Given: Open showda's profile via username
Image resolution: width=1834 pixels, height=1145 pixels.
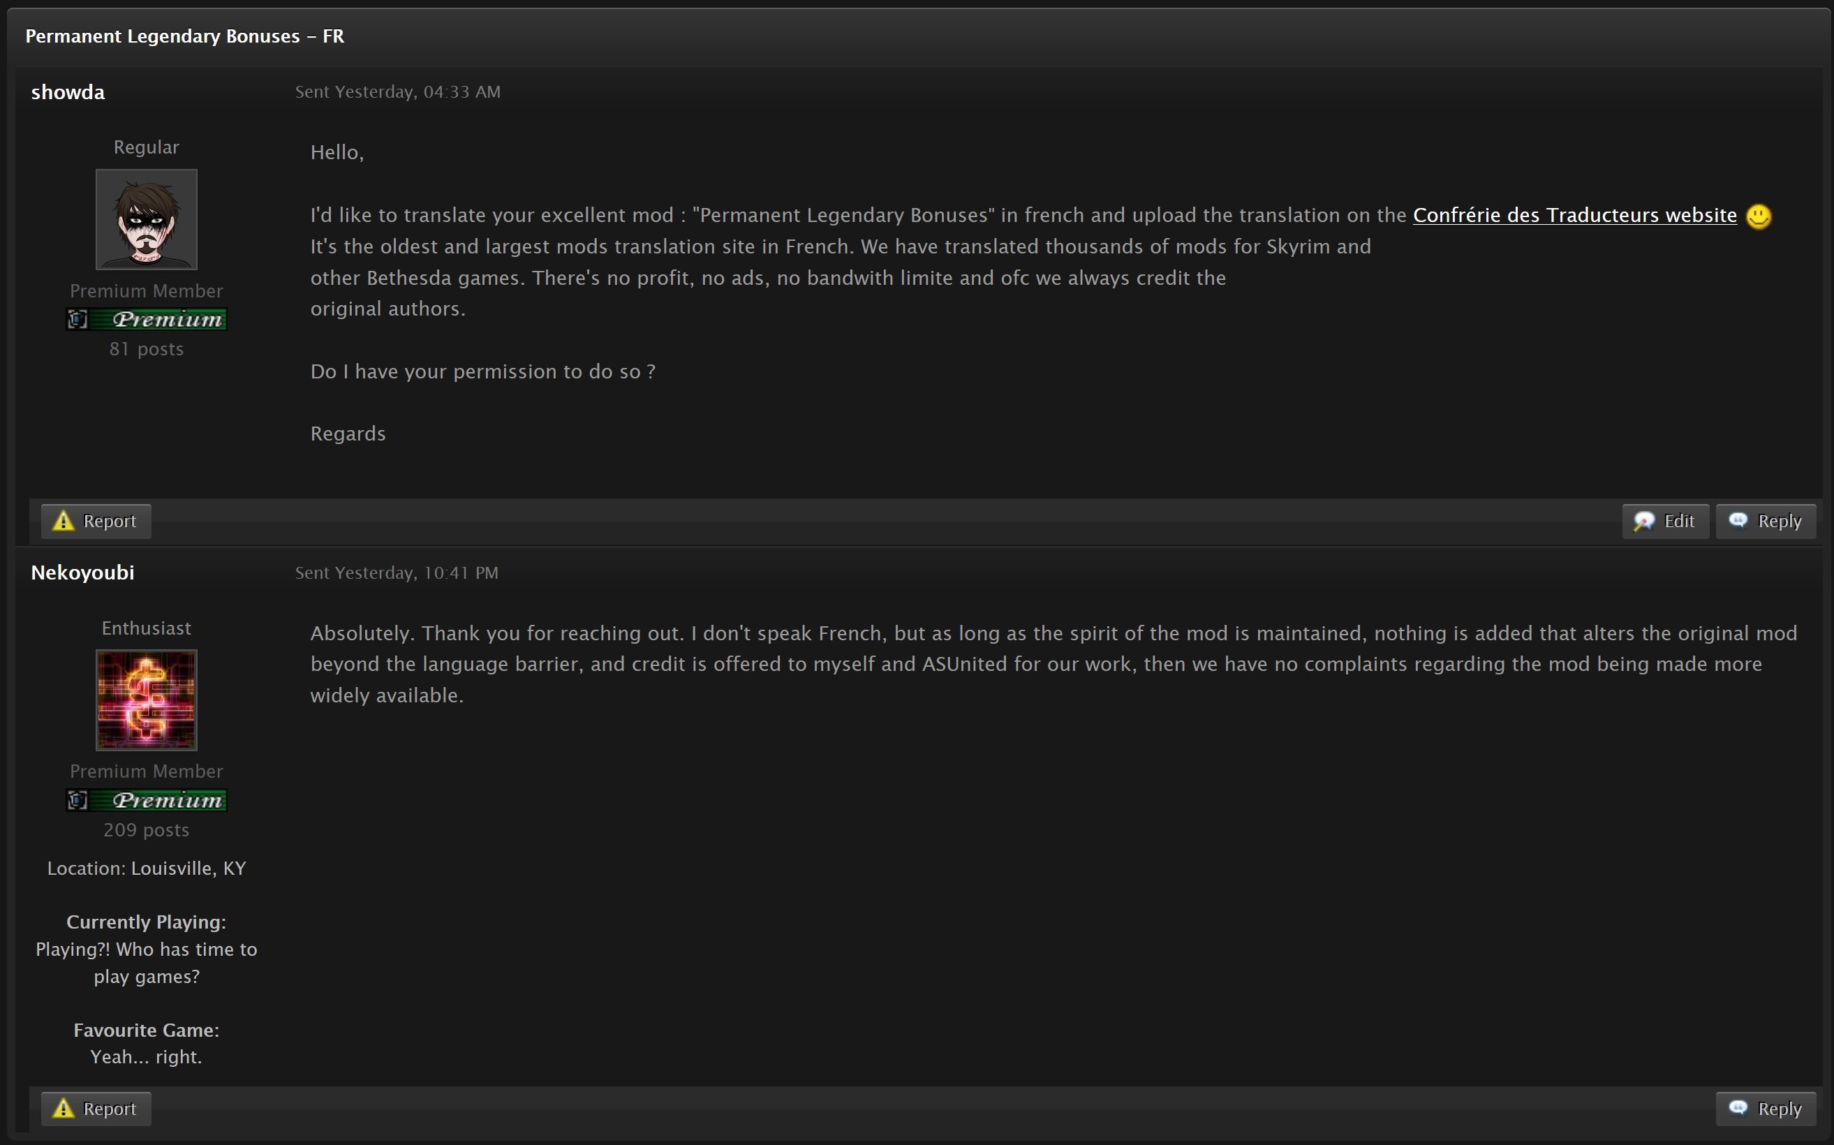Looking at the screenshot, I should point(68,92).
